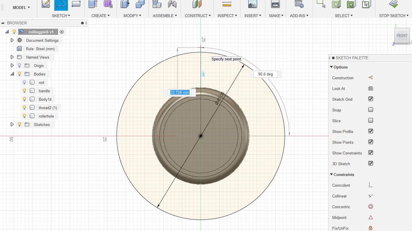Screen dimensions: 412x231
Task: Click the Concentric constraint icon
Action: 371,206
